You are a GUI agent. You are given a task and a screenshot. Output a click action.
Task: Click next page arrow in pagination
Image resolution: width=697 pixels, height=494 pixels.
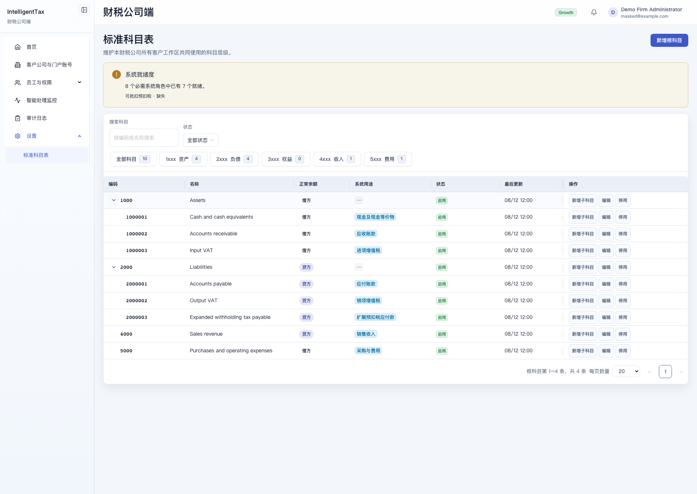(x=681, y=372)
